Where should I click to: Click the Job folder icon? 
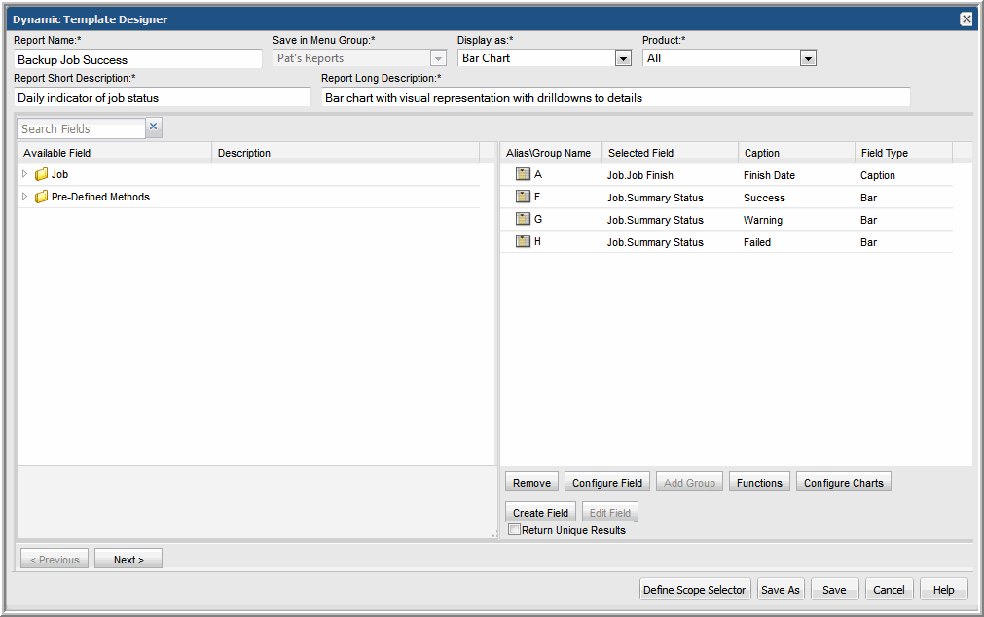point(41,175)
